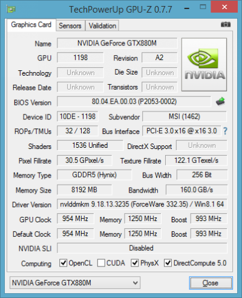Viewport: 242px width, 298px height.
Task: Open the Validation tab
Action: coord(102,25)
